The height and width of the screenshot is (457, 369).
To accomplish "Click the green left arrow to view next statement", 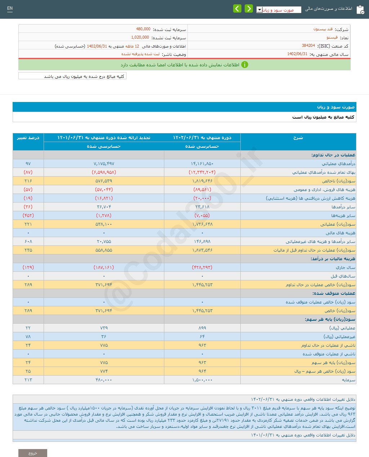I will point(237,8).
